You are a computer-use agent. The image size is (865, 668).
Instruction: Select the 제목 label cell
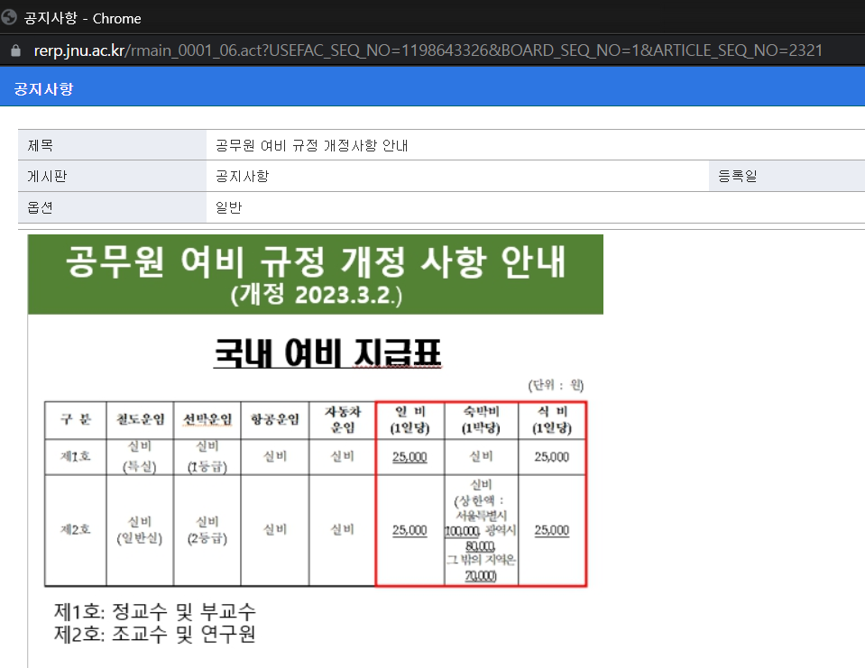[x=41, y=146]
